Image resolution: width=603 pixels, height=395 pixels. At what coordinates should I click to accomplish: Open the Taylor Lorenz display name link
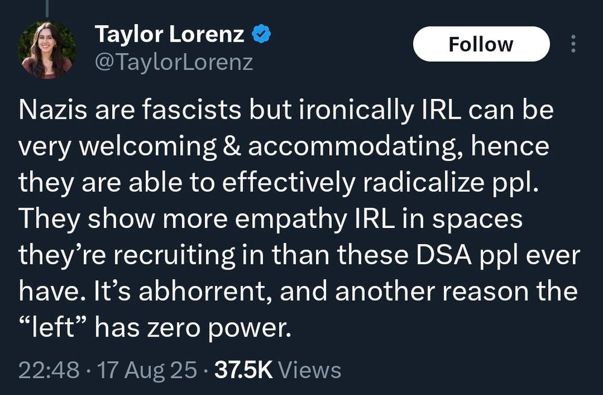click(169, 35)
